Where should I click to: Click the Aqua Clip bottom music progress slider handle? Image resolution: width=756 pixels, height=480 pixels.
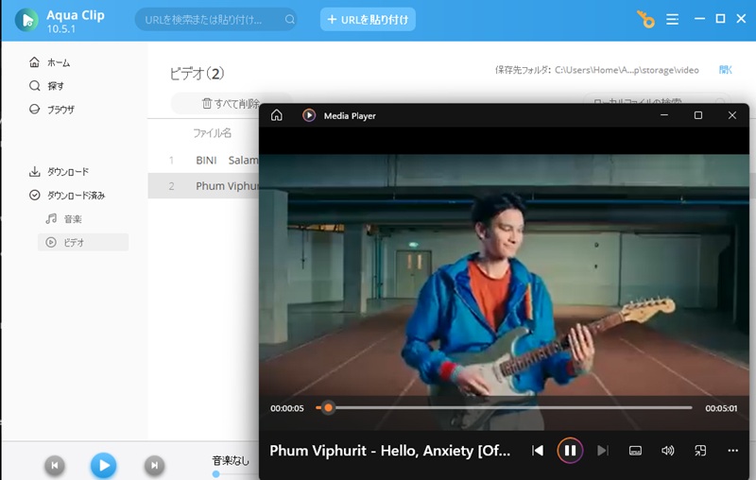(x=216, y=474)
